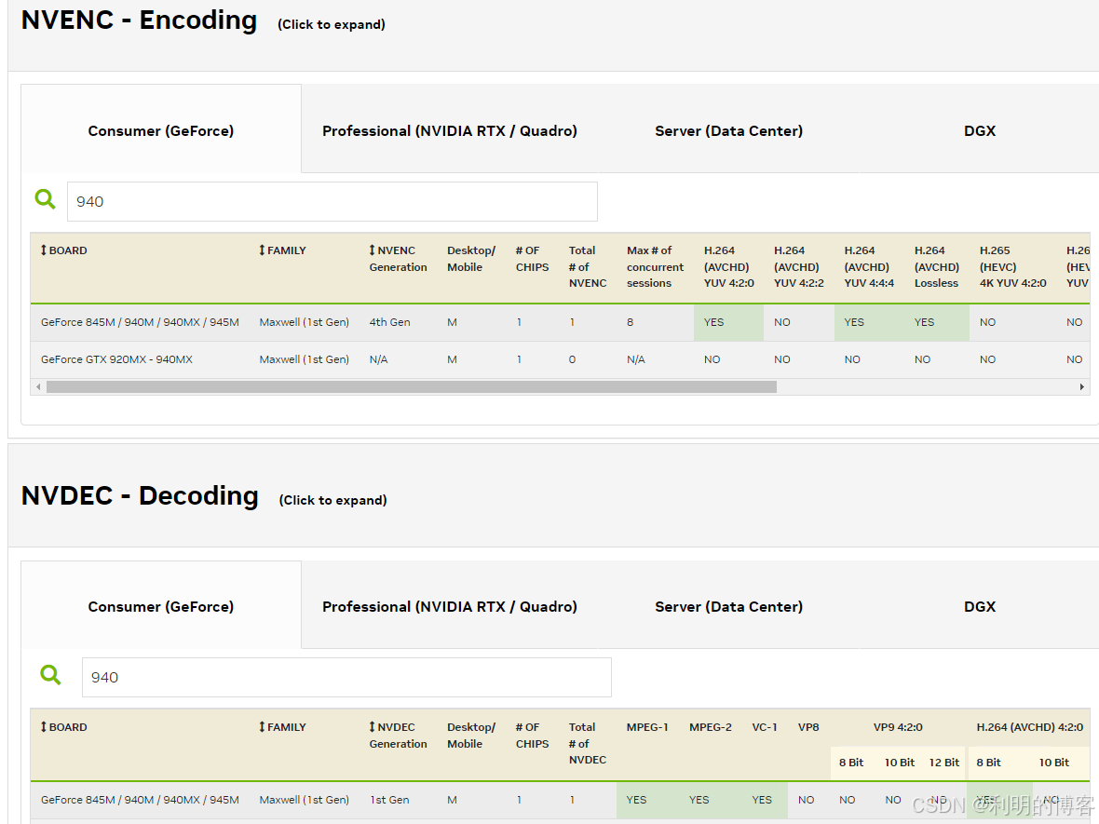Click '4th Gen' NVENC generation cell

click(389, 322)
